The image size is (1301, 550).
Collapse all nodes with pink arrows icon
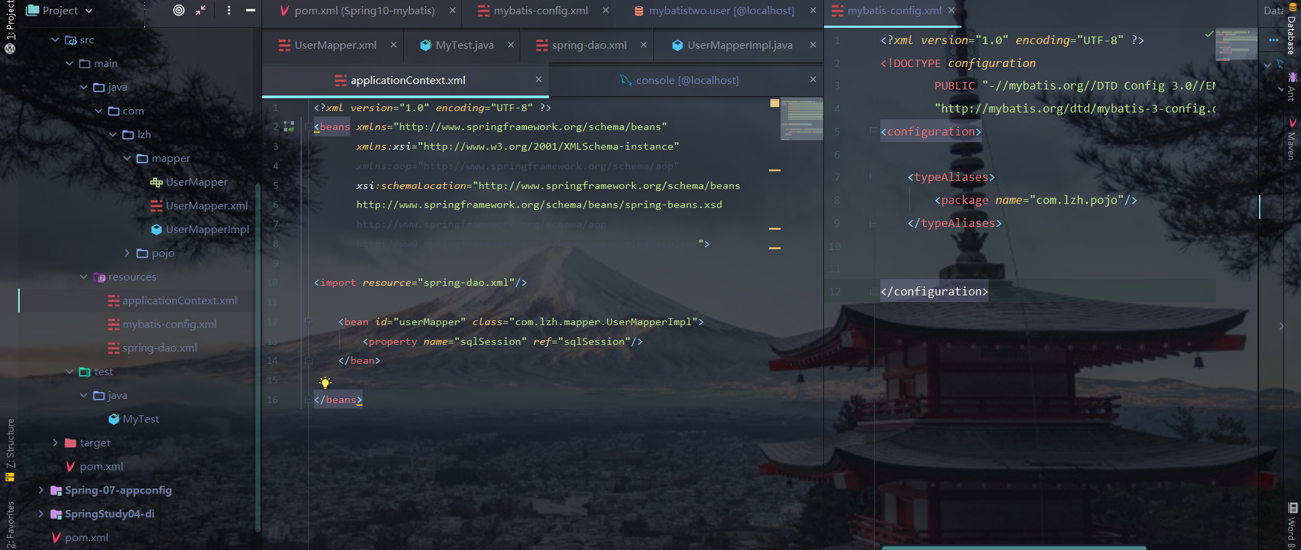coord(201,10)
